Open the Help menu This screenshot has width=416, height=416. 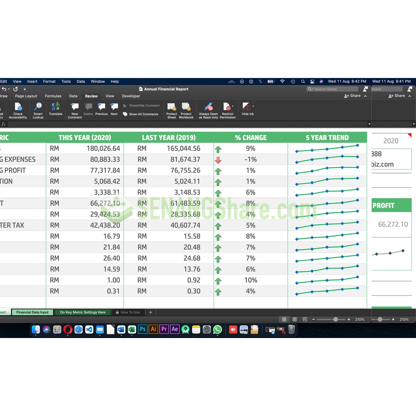click(x=115, y=81)
